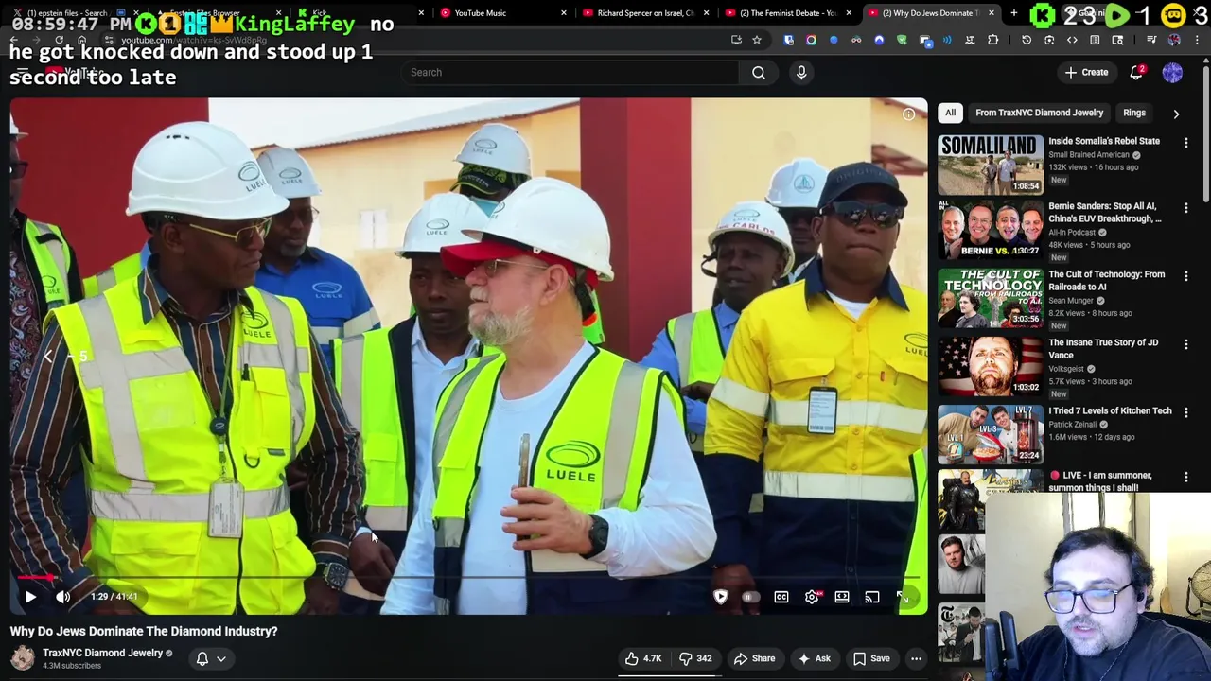Open options for Insane True Story of JD Vance
The width and height of the screenshot is (1211, 681).
[1186, 343]
